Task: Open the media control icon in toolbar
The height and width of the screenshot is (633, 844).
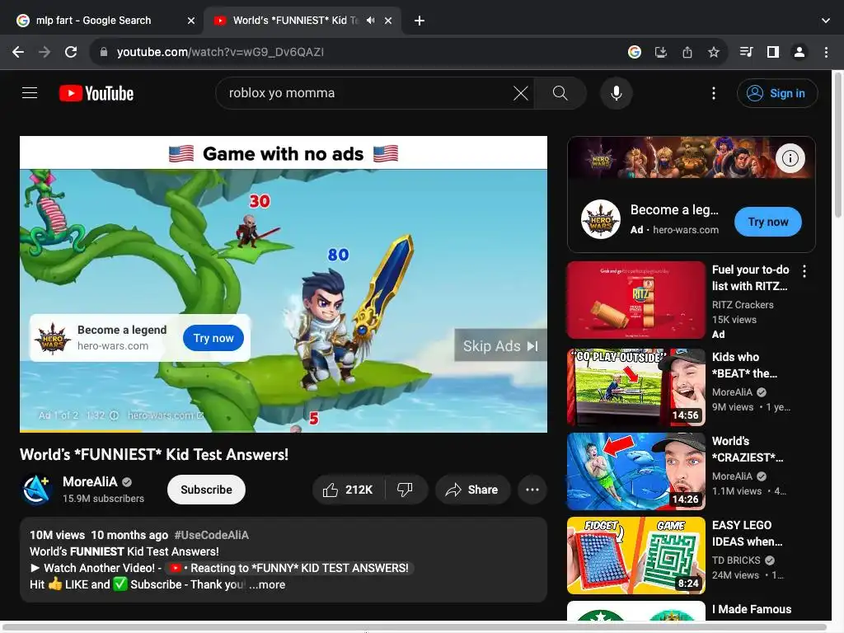Action: pos(747,52)
